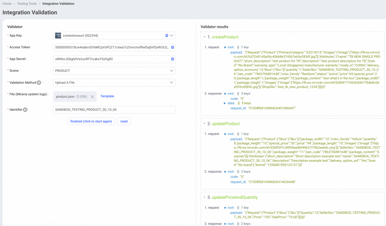This screenshot has width=386, height=226.
Task: Click createProduct response code "0" value
Action: click(x=242, y=99)
